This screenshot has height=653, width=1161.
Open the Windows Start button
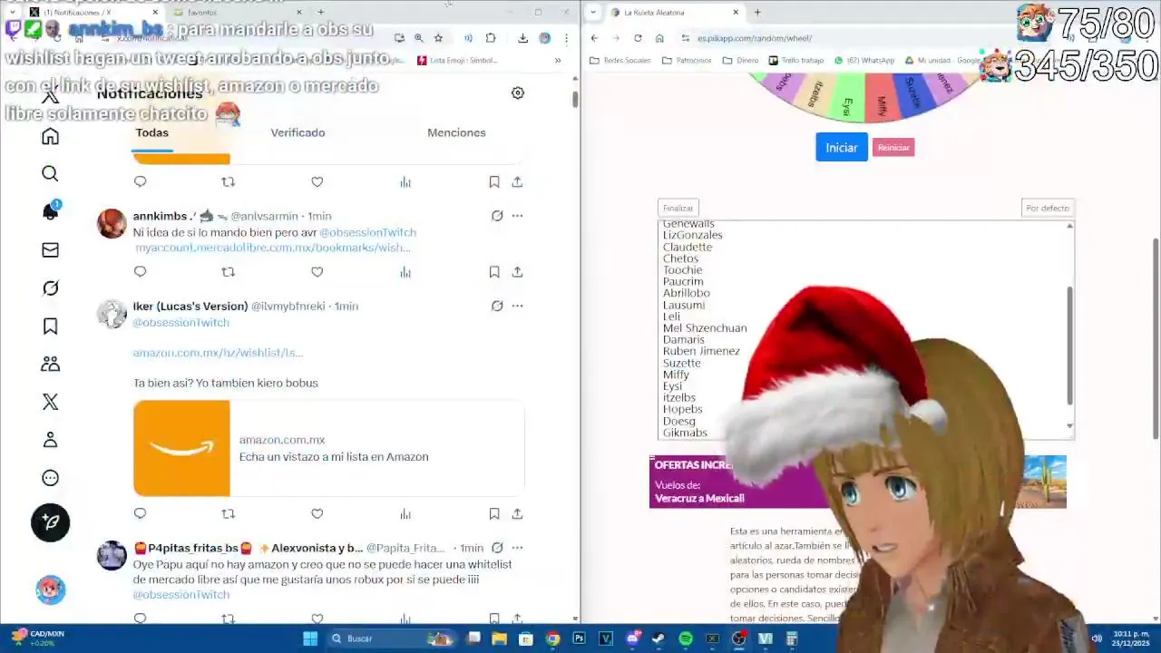click(x=310, y=638)
